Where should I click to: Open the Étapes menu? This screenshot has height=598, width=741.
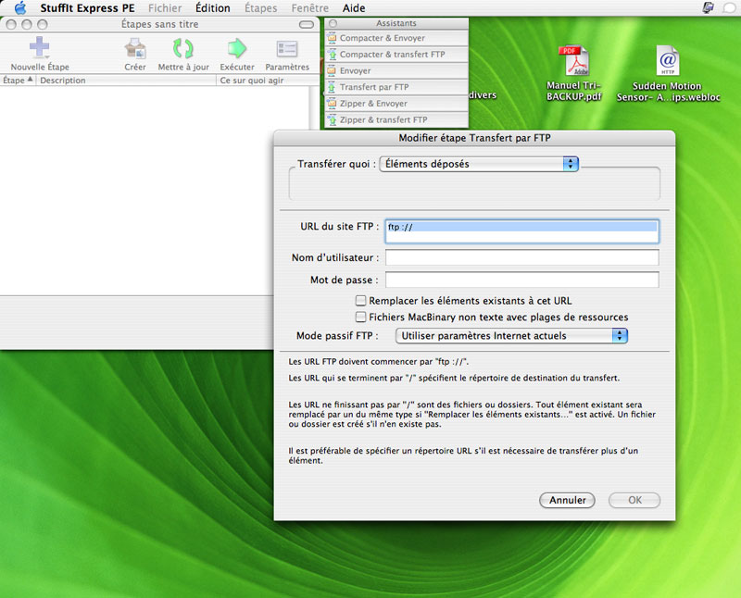[x=261, y=8]
